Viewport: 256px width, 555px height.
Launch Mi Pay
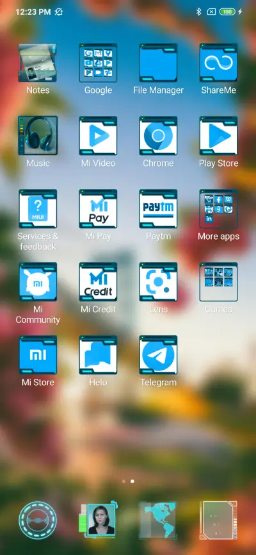coord(98,209)
